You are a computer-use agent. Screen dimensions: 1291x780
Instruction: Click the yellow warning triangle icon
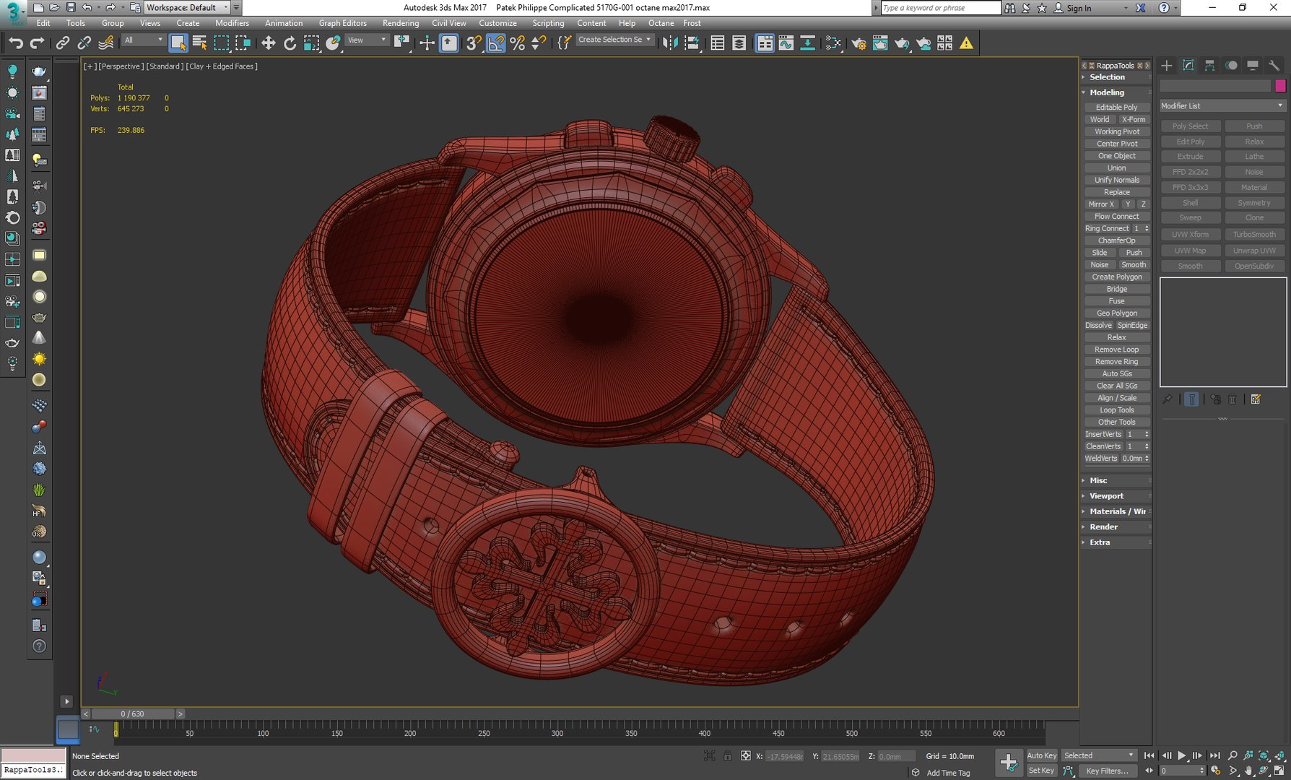(966, 43)
